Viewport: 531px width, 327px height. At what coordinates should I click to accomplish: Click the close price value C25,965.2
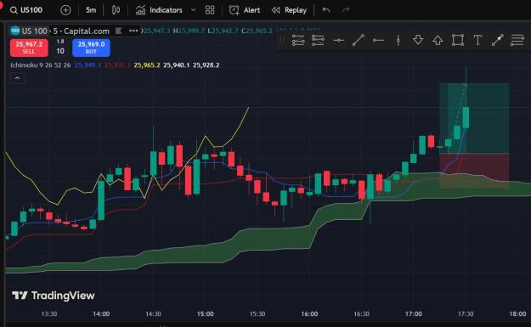pyautogui.click(x=257, y=31)
